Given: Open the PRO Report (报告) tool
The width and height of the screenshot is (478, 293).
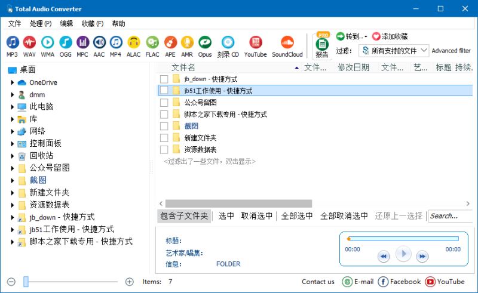Looking at the screenshot, I should click(x=322, y=46).
